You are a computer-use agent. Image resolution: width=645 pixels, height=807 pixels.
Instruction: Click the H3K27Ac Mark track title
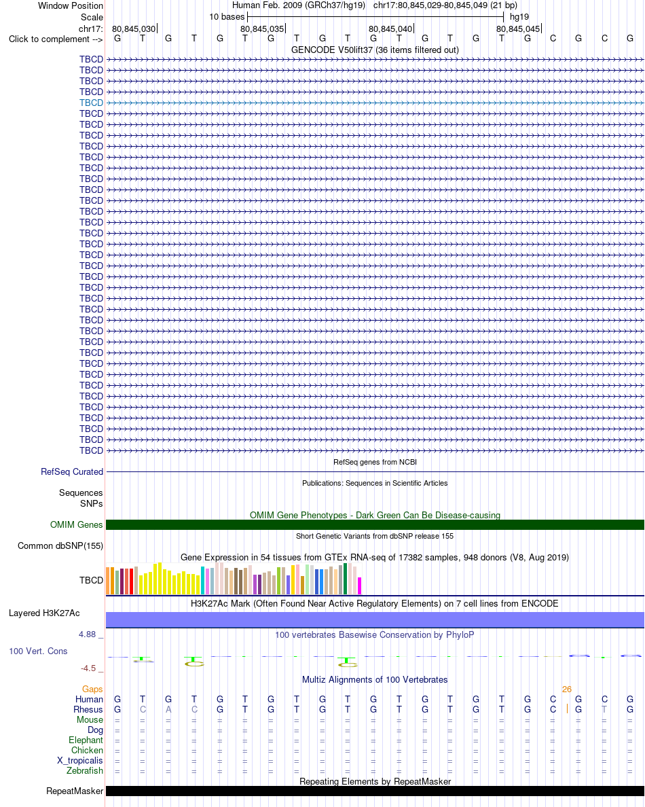(375, 604)
